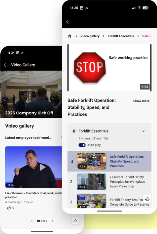Image resolution: width=157 pixels, height=234 pixels.
Task: Play the Safe working practice STOP video
Action: (109, 68)
